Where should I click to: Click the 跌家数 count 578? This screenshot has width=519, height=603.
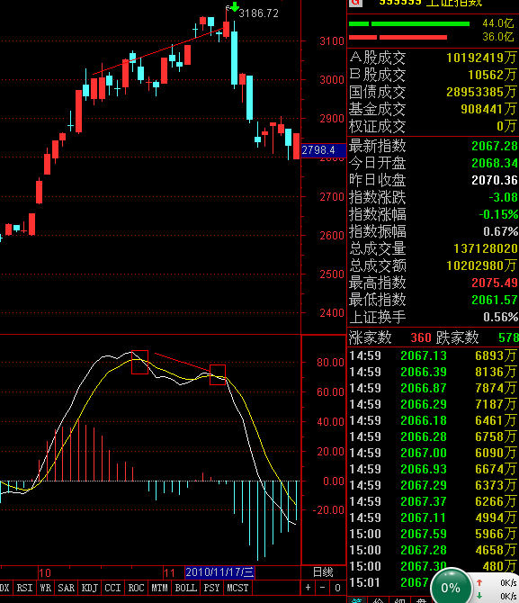(x=508, y=337)
